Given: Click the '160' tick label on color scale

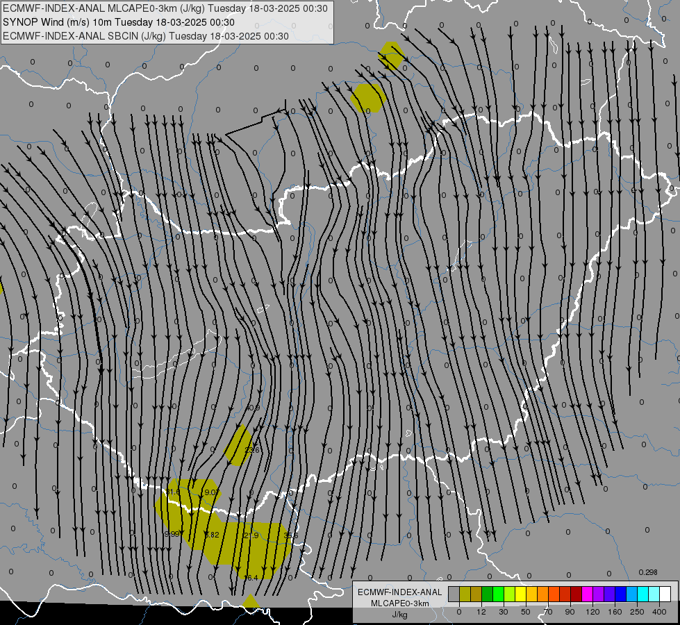Looking at the screenshot, I should (x=615, y=612).
